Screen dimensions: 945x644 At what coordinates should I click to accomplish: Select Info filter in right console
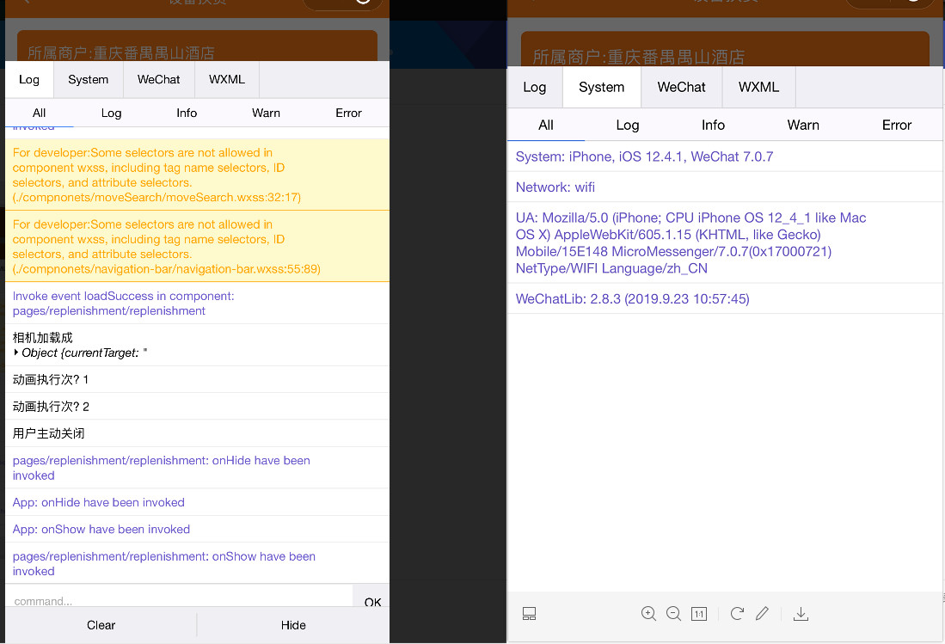click(713, 125)
